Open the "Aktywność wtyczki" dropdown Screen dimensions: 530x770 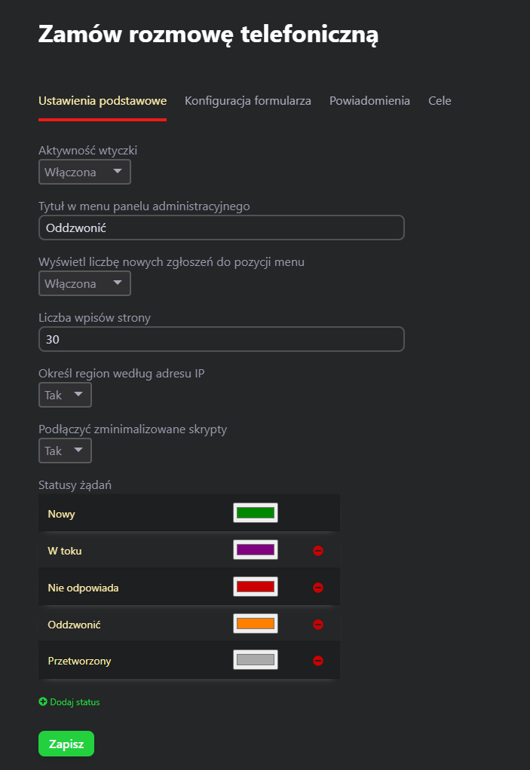(x=84, y=172)
